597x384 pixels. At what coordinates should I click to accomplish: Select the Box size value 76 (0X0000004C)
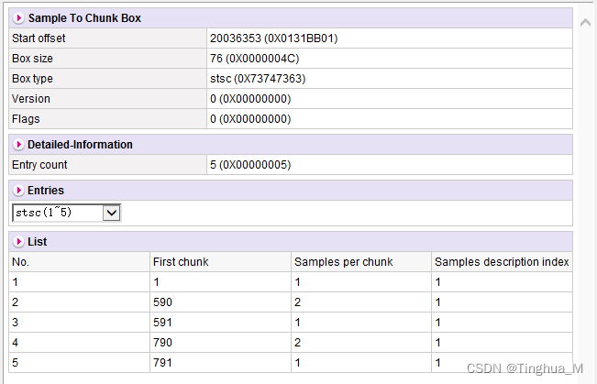(x=254, y=59)
